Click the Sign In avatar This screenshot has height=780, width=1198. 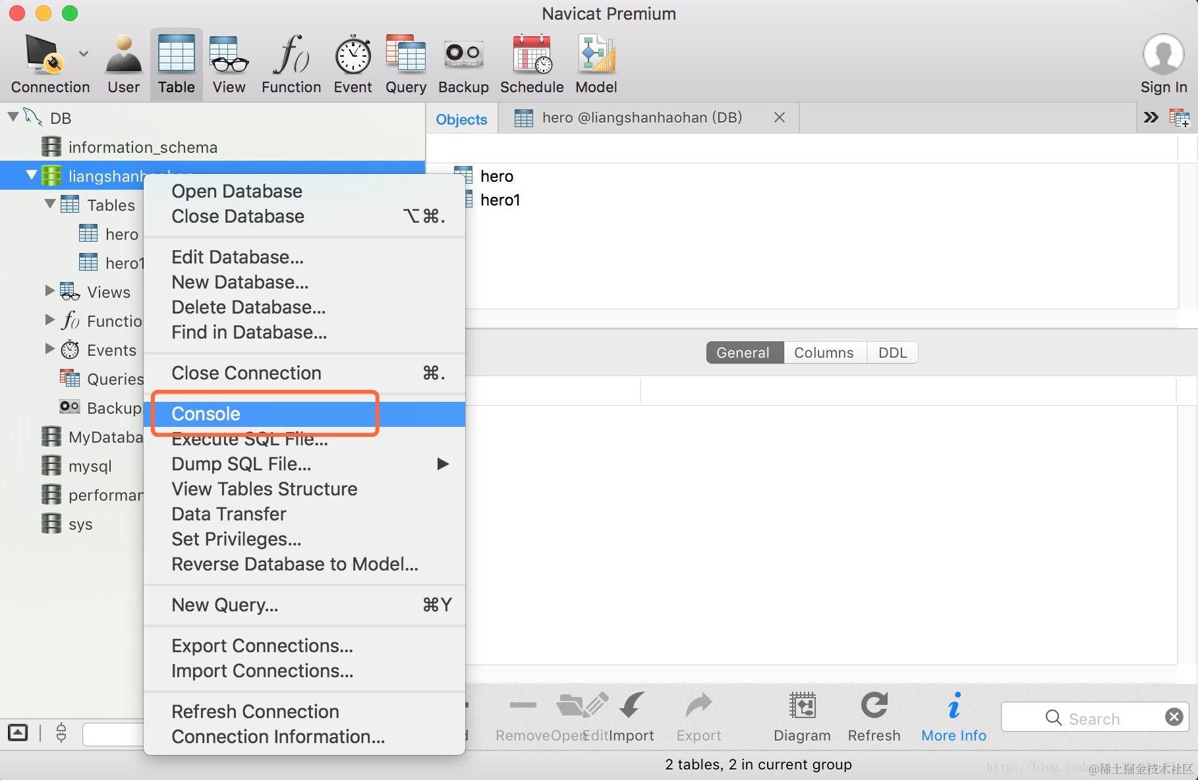[x=1163, y=54]
